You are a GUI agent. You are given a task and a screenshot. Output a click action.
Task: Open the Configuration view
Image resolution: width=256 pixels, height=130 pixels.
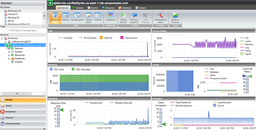click(77, 17)
